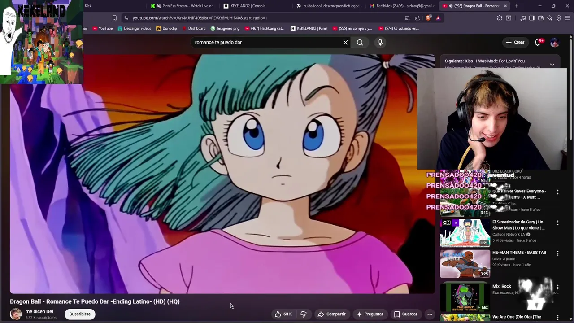Click the Dragon Ball video player frame
This screenshot has width=574, height=323.
[222, 174]
